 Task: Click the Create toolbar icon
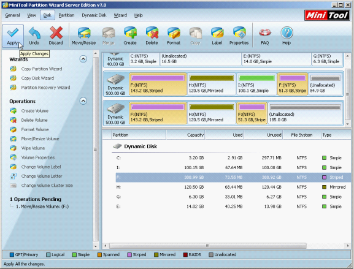pos(130,36)
